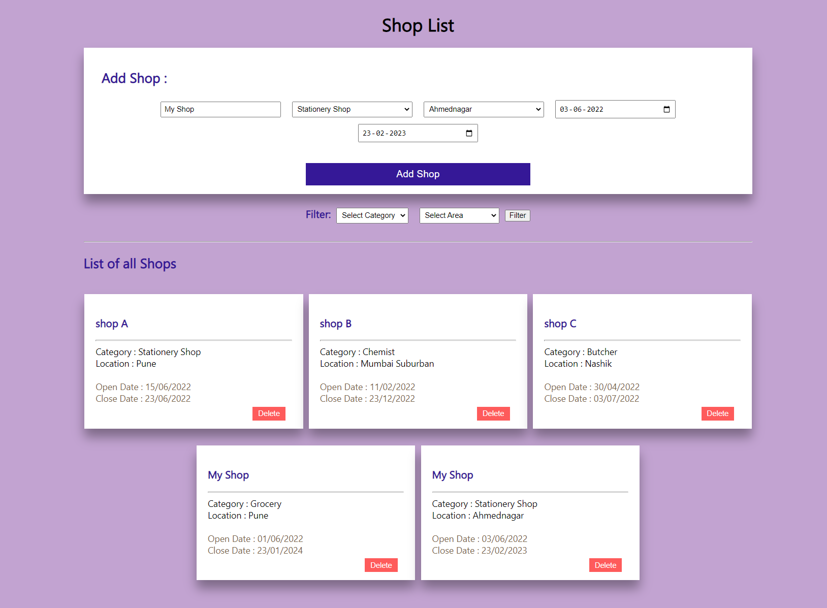The height and width of the screenshot is (608, 827).
Task: Apply filters with the Filter button
Action: click(518, 215)
